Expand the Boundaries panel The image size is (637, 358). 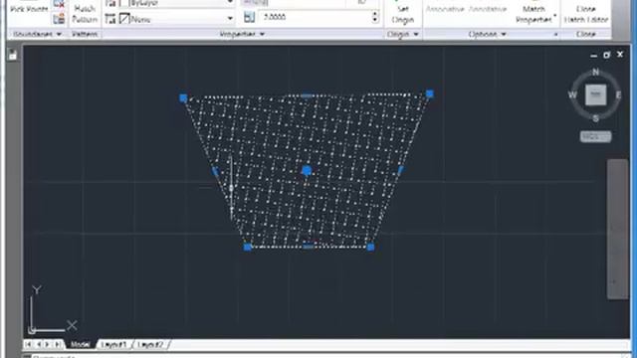point(37,34)
